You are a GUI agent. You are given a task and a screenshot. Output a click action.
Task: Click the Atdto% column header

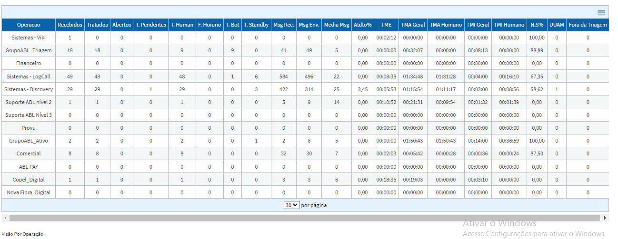click(x=363, y=25)
